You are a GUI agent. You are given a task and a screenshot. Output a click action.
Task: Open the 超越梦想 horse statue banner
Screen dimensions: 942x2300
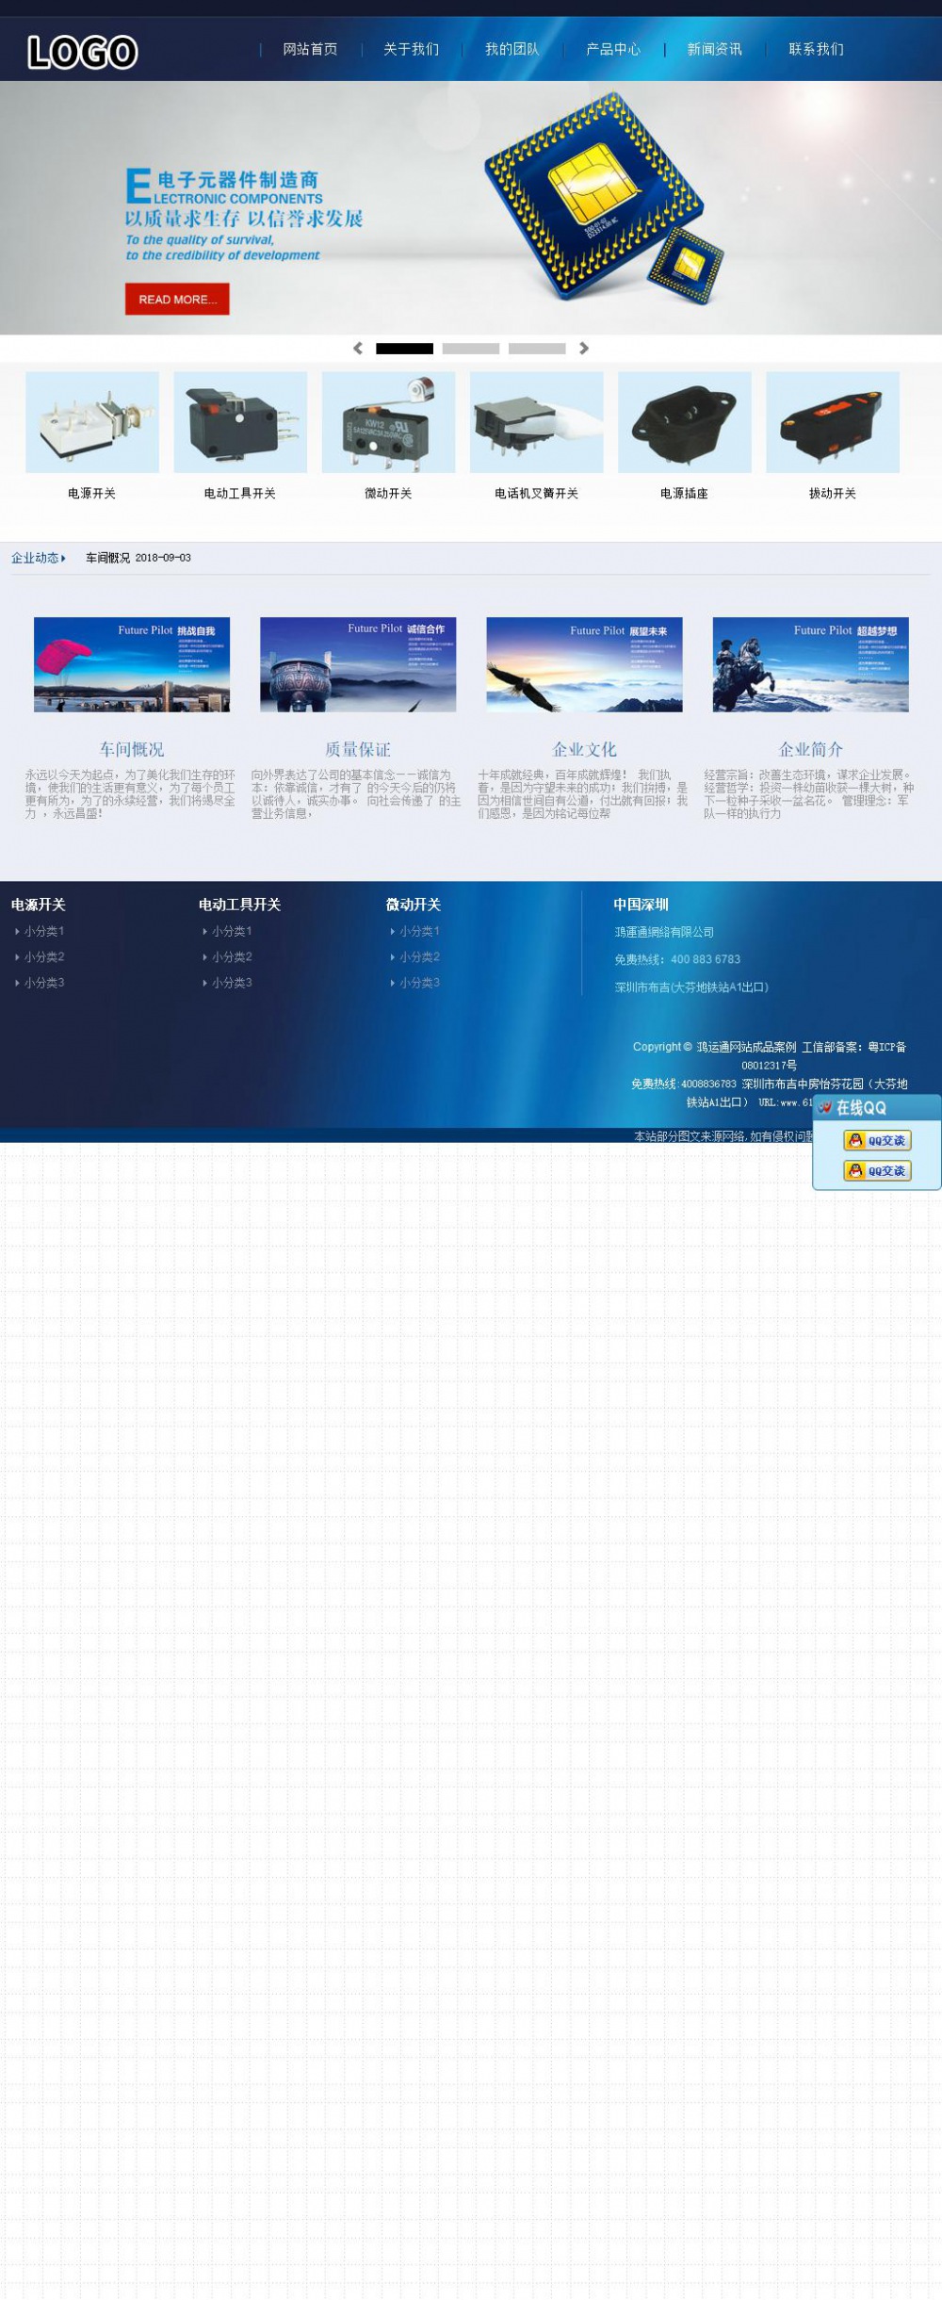[811, 664]
